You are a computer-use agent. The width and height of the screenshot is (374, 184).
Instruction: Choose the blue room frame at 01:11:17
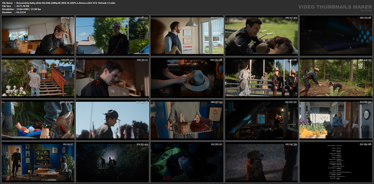(x=37, y=162)
